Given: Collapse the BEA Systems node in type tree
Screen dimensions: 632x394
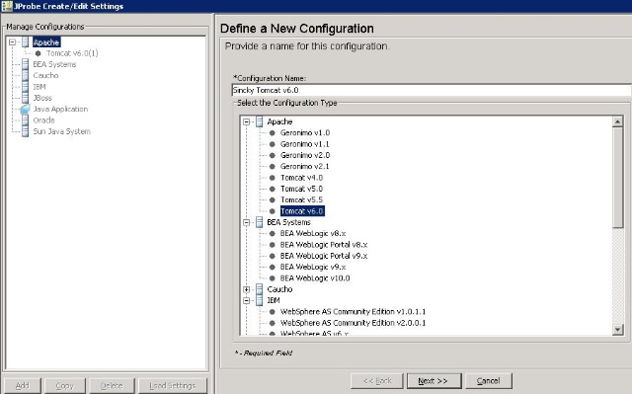Looking at the screenshot, I should click(246, 222).
